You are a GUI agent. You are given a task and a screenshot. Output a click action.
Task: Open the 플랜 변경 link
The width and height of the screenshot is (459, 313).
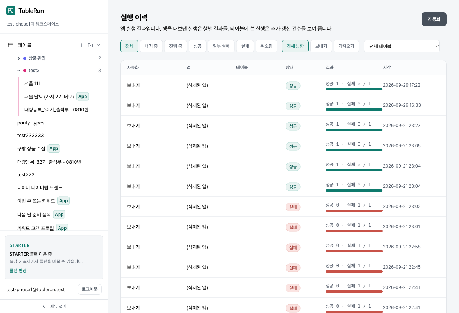pos(18,270)
